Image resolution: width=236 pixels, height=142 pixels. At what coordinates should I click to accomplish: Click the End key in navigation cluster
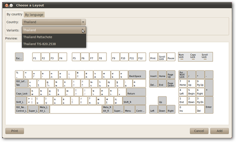click(x=162, y=83)
